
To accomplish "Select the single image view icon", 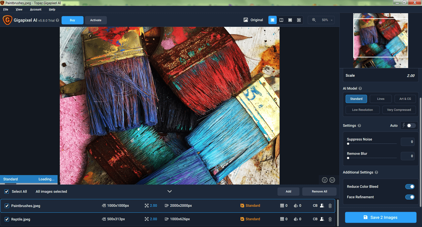I will click(272, 20).
